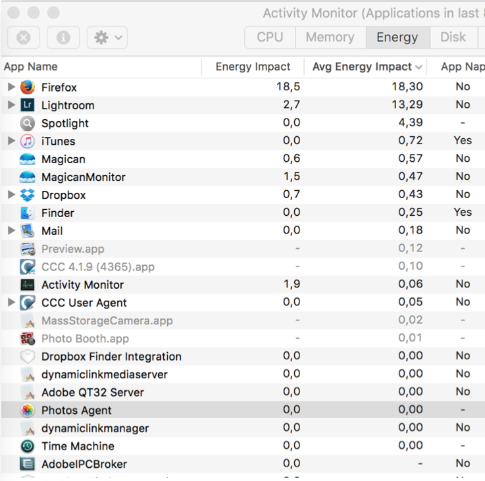The height and width of the screenshot is (481, 485).
Task: Click the Photo Booth.app name text
Action: 86,339
